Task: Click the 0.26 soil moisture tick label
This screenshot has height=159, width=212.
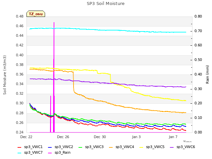Action: coord(20,123)
